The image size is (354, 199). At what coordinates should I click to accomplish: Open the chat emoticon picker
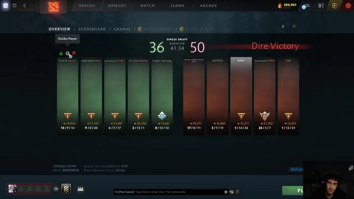pyautogui.click(x=226, y=192)
